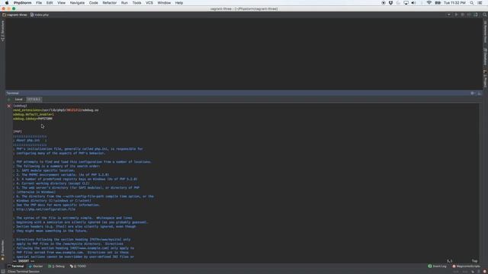Open the Debug tool window
488x274 pixels.
point(56,266)
